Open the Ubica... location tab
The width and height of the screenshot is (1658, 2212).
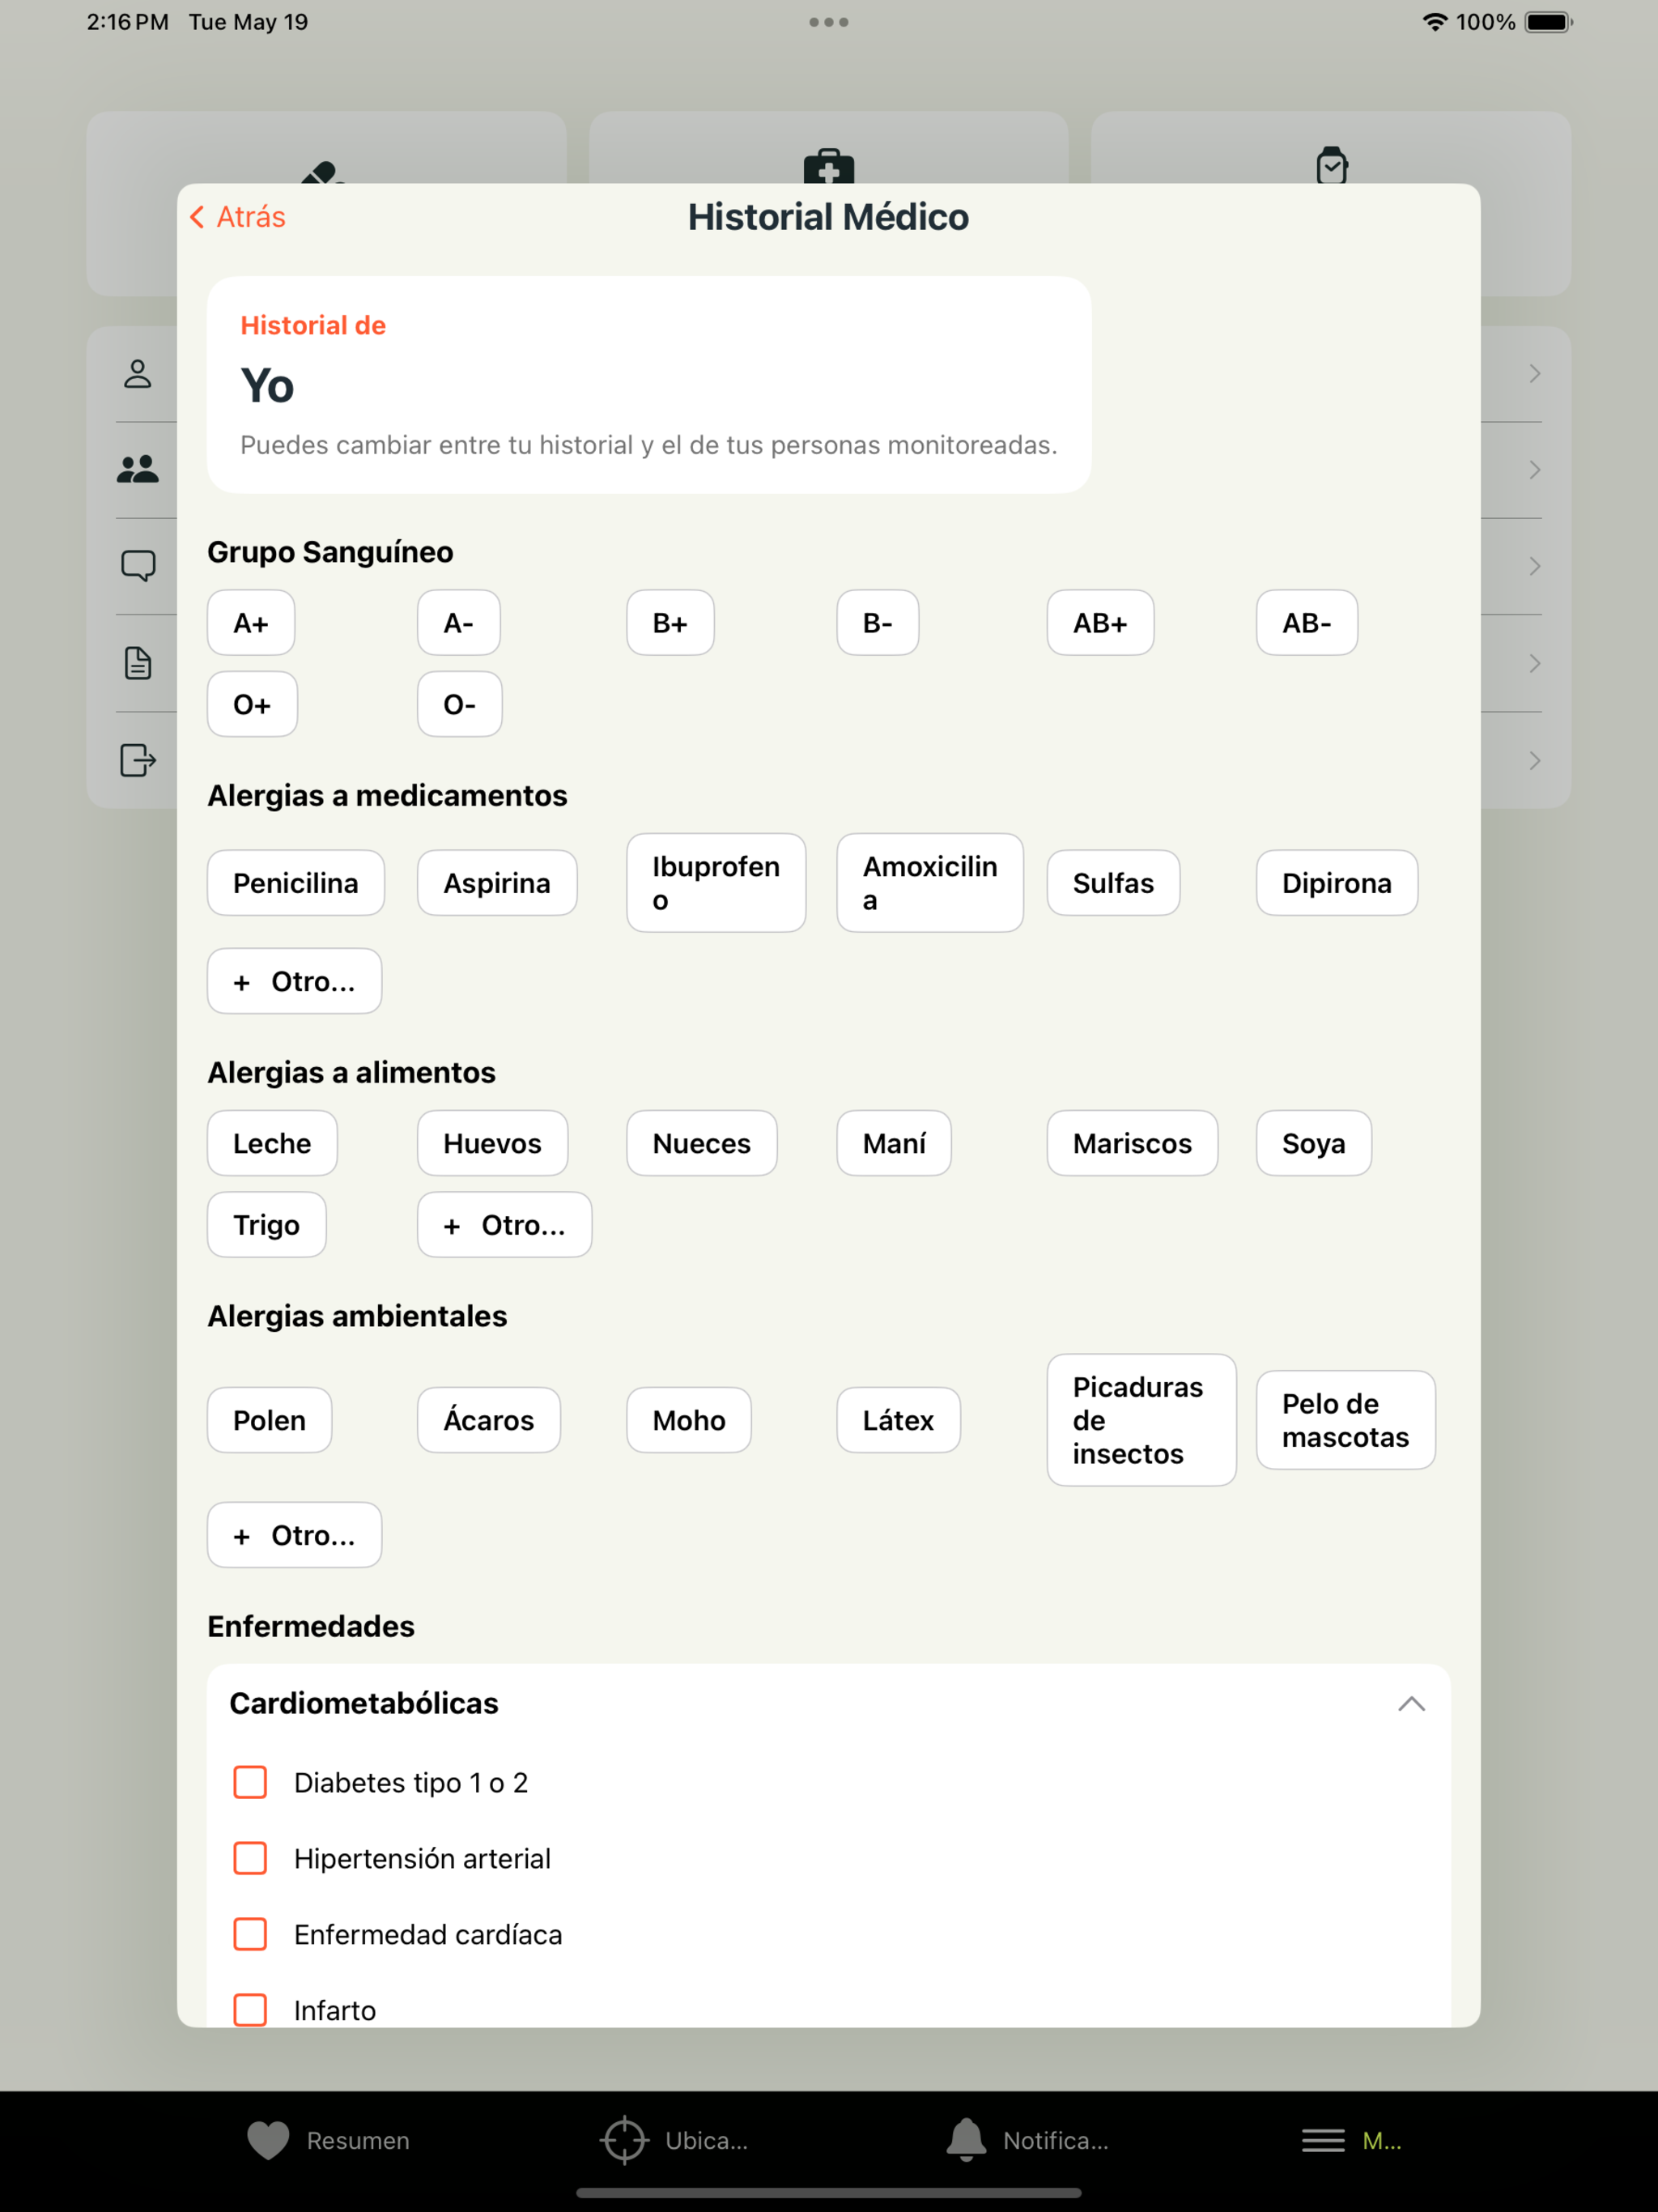(675, 2141)
